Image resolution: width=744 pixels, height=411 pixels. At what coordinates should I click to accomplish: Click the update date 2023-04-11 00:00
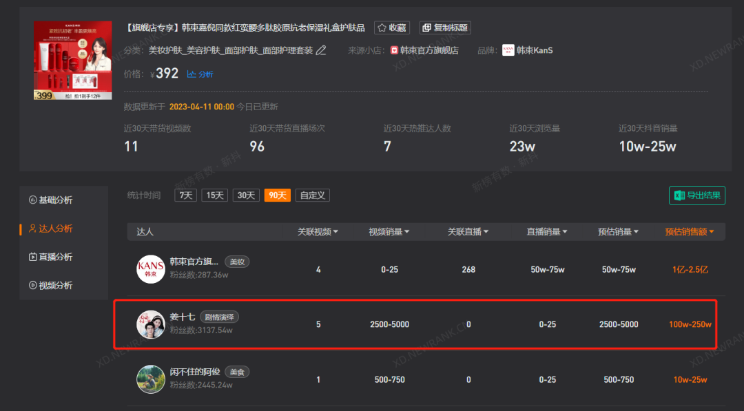(x=202, y=107)
